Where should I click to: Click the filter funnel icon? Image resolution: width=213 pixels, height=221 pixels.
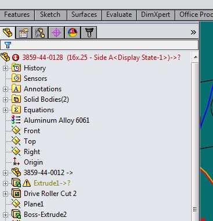(x=8, y=45)
